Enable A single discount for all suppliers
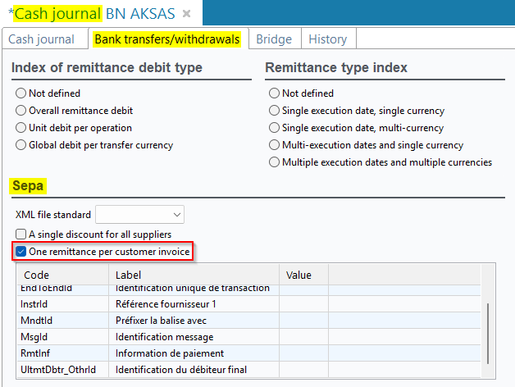515x387 pixels. pos(21,234)
